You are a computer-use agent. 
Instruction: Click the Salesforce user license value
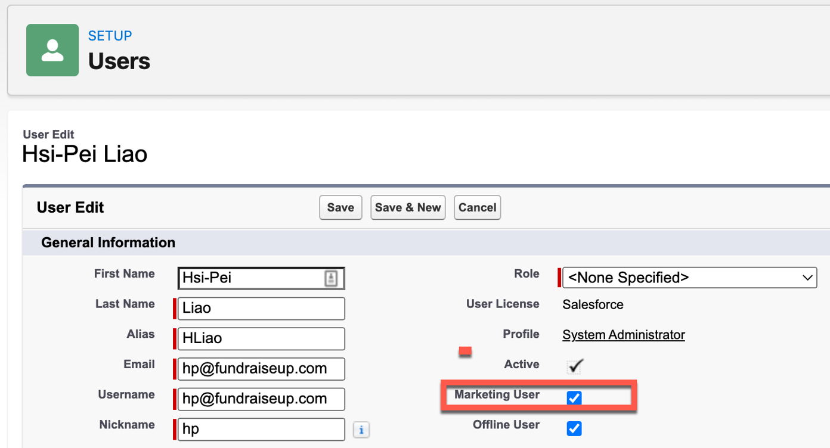click(x=593, y=304)
